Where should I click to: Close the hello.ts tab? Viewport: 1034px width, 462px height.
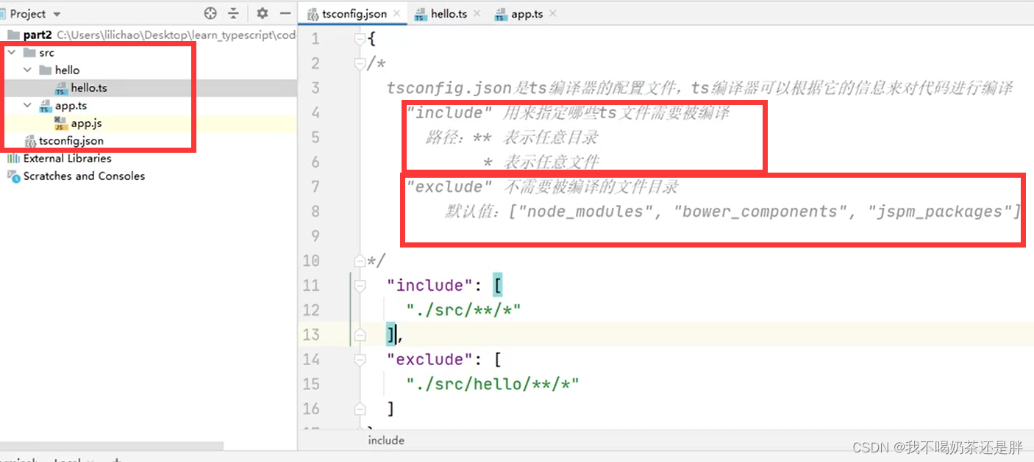point(477,14)
